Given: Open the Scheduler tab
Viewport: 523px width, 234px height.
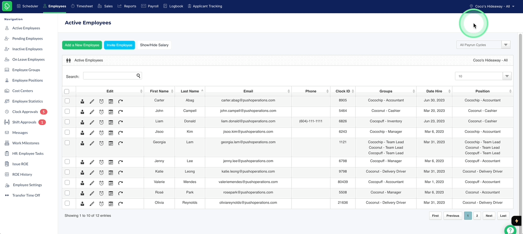Looking at the screenshot, I should click(27, 6).
